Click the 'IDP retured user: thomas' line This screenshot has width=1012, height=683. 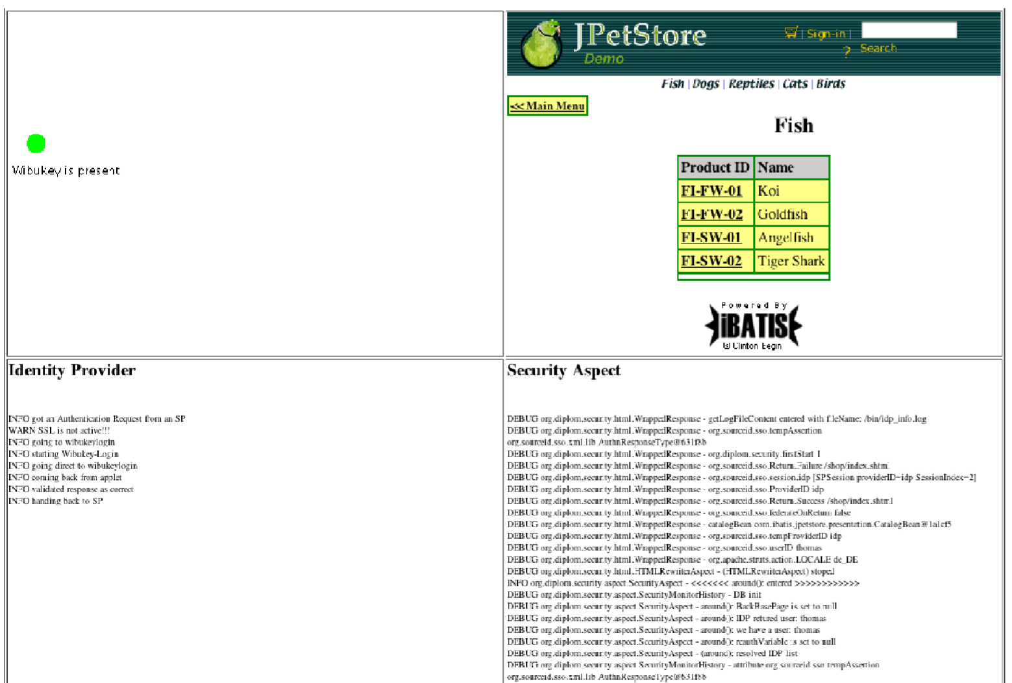pyautogui.click(x=667, y=618)
